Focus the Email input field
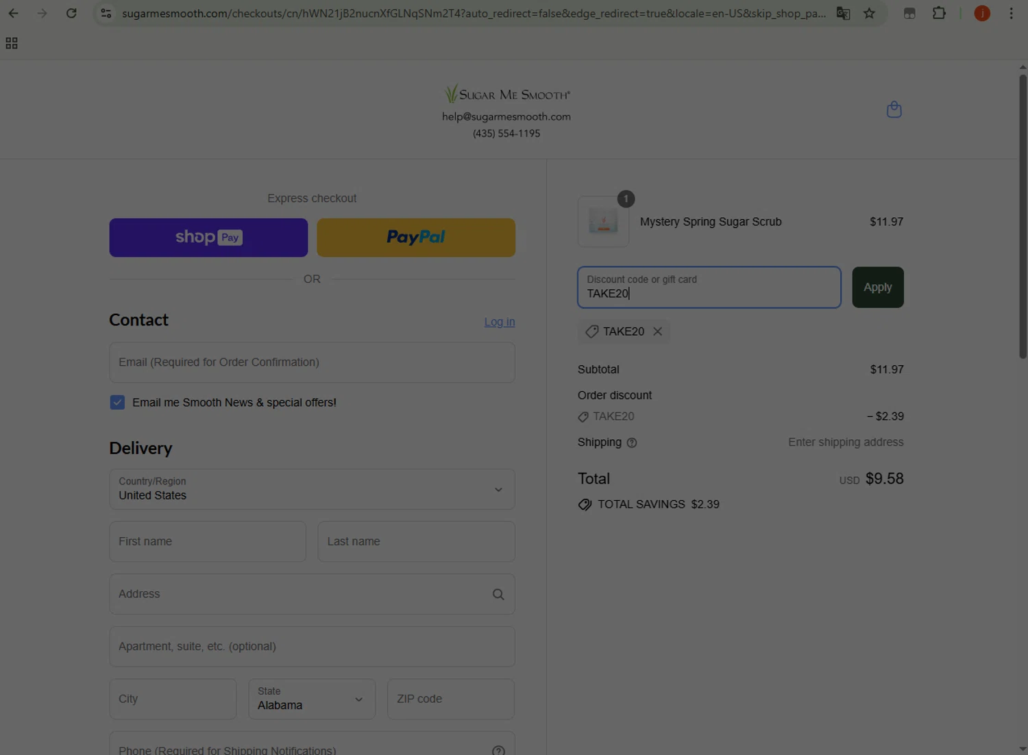 coord(312,362)
